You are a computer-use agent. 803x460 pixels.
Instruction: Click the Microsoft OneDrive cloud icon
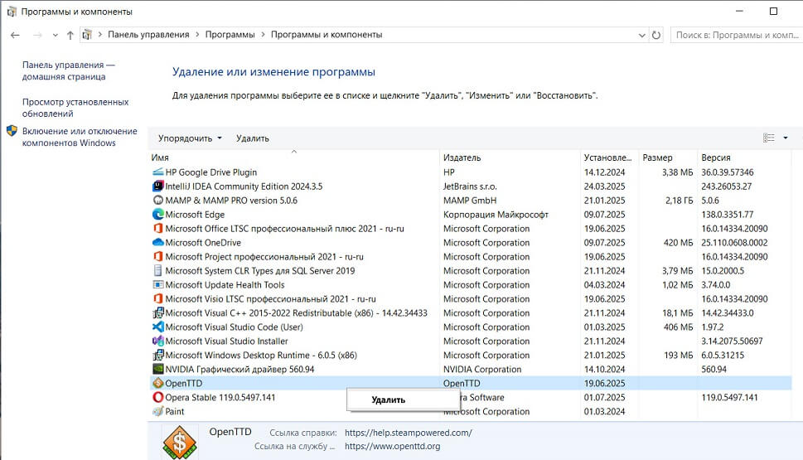(158, 242)
